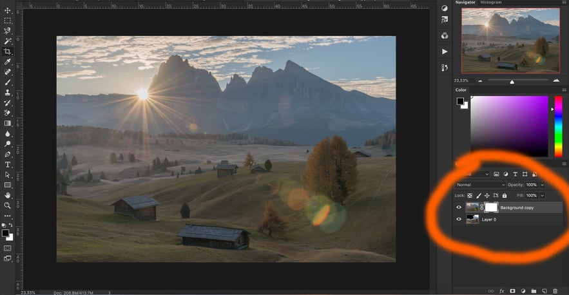
Task: Select the Brush tool
Action: coord(7,82)
